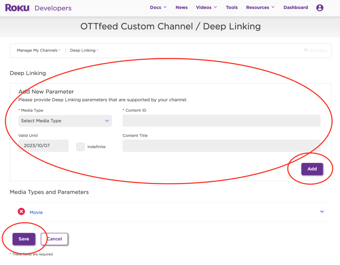Click the Developers header link

coord(53,8)
